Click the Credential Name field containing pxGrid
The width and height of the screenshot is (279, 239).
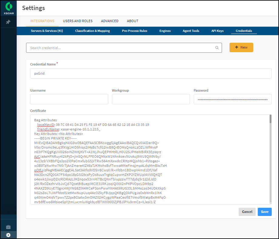pos(151,73)
